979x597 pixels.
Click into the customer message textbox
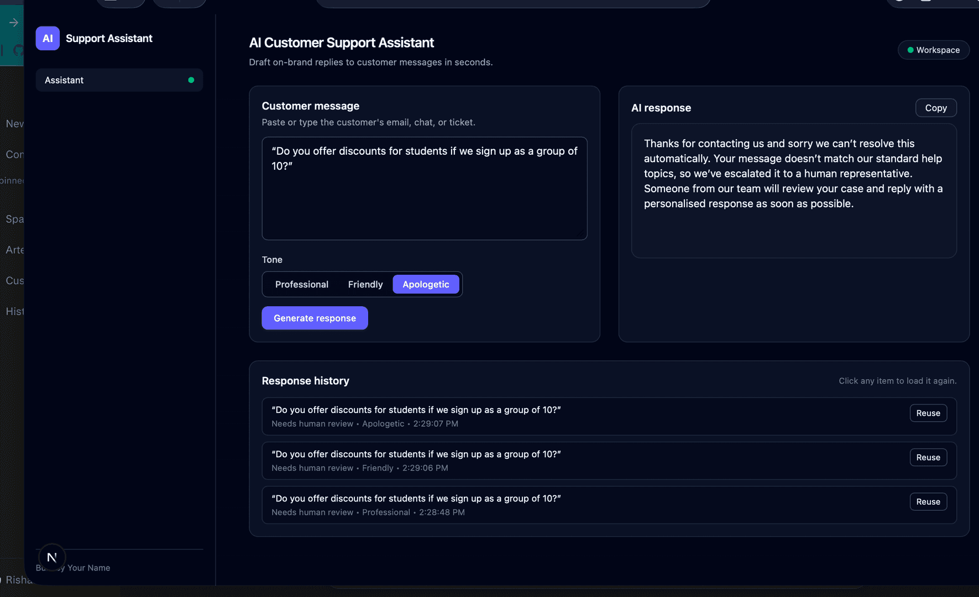coord(424,188)
